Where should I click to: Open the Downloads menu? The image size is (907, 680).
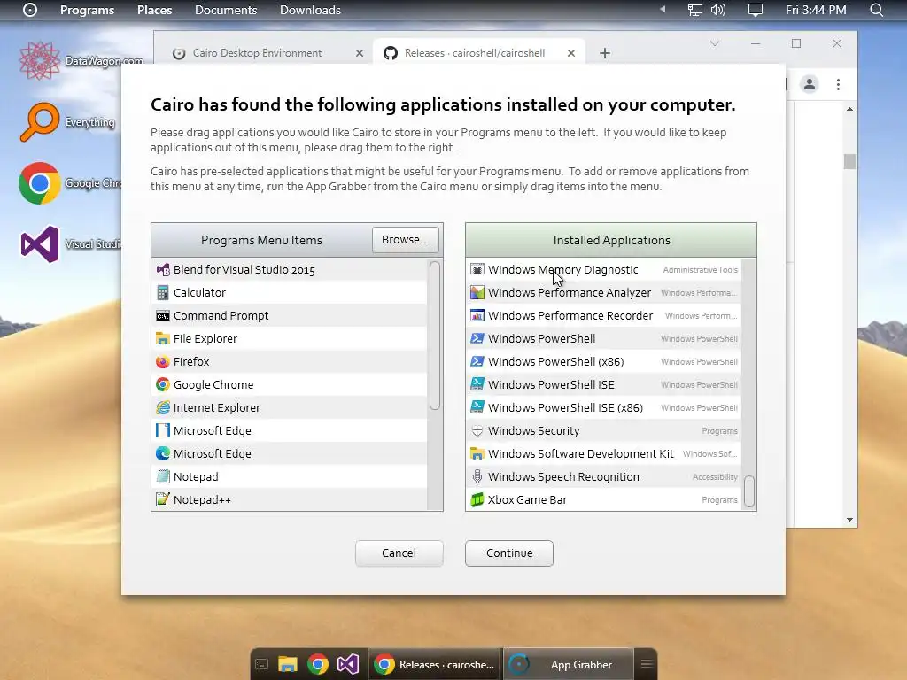point(310,10)
